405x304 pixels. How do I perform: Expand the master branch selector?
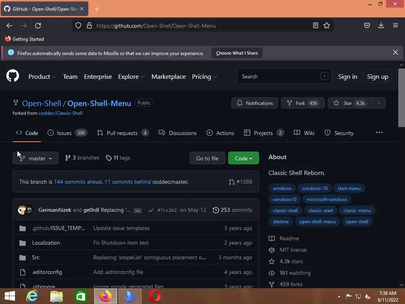(36, 158)
